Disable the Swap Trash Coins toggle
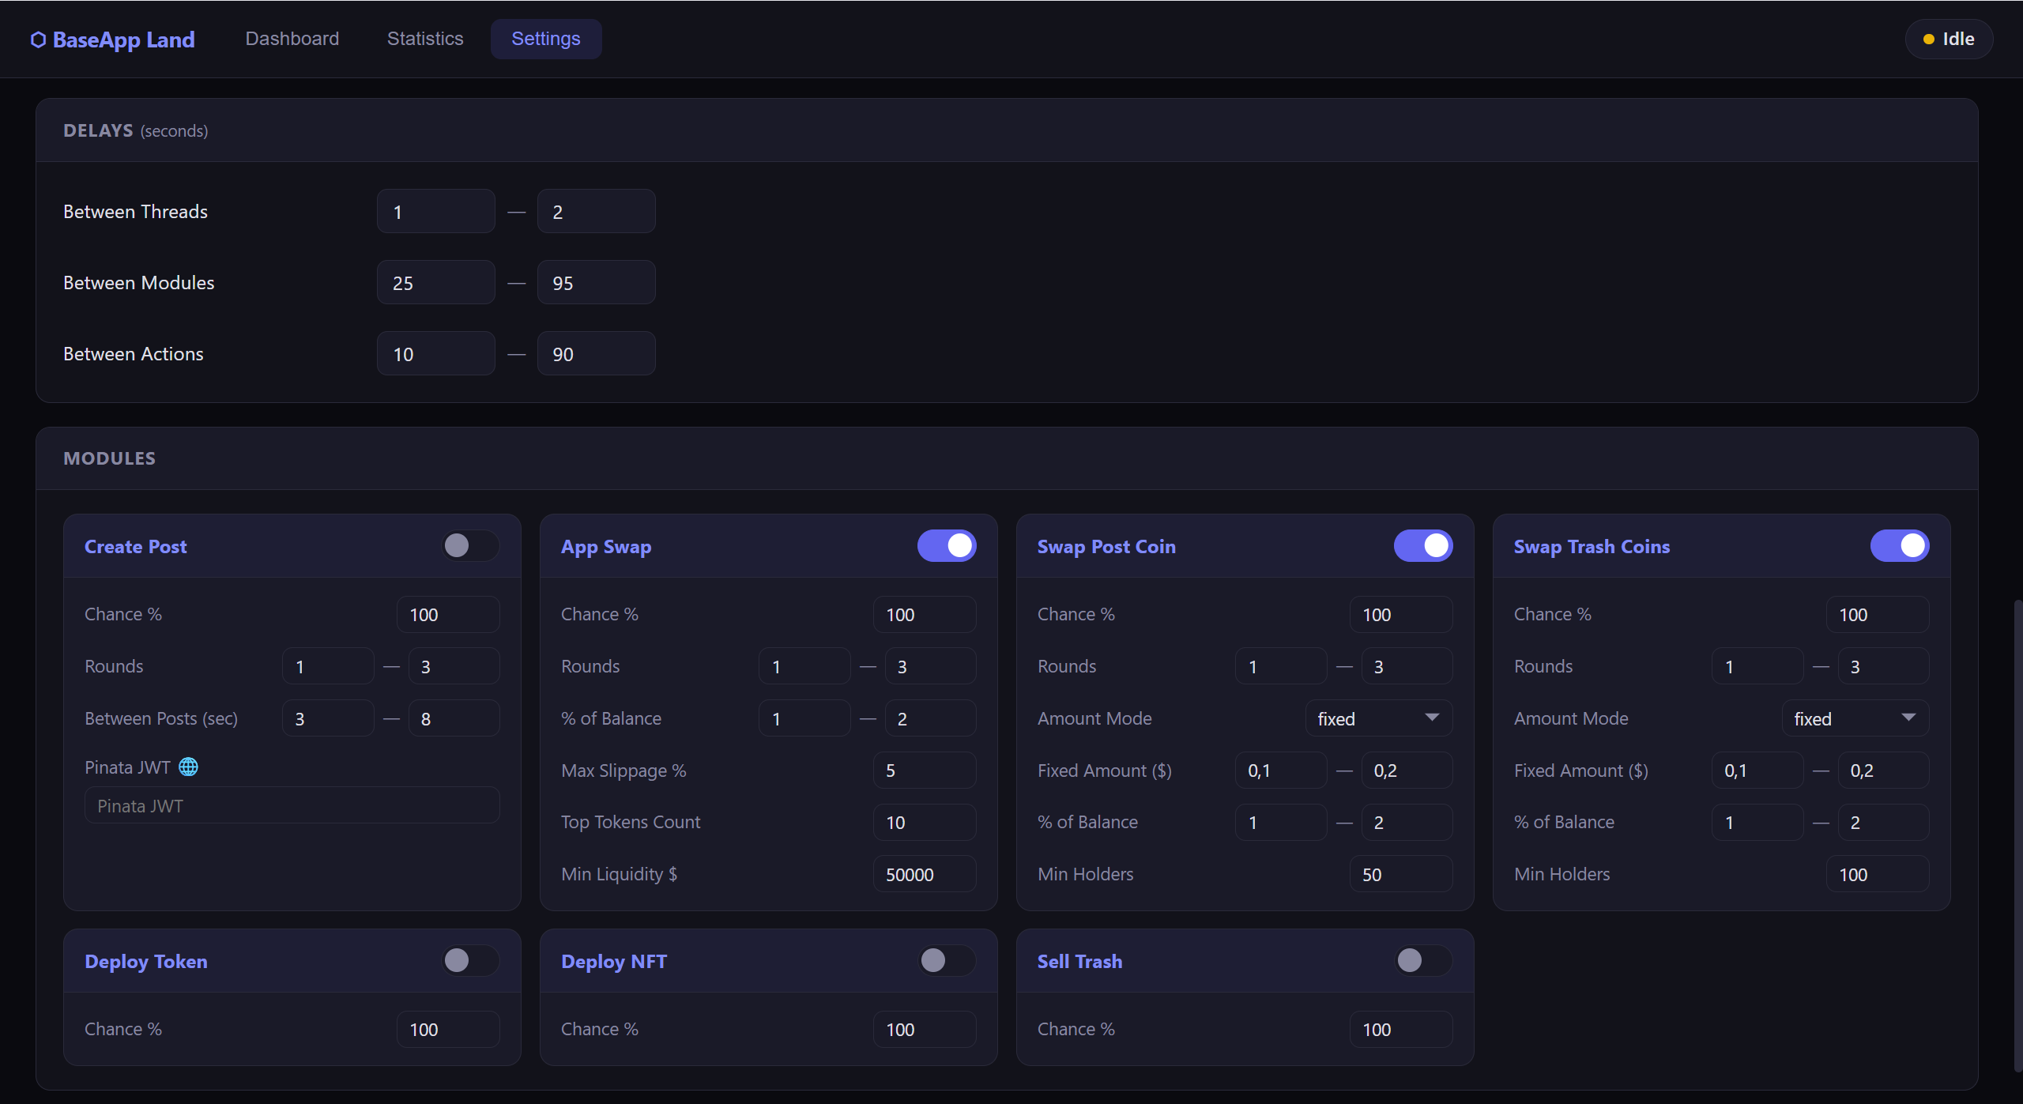2023x1104 pixels. click(x=1900, y=546)
